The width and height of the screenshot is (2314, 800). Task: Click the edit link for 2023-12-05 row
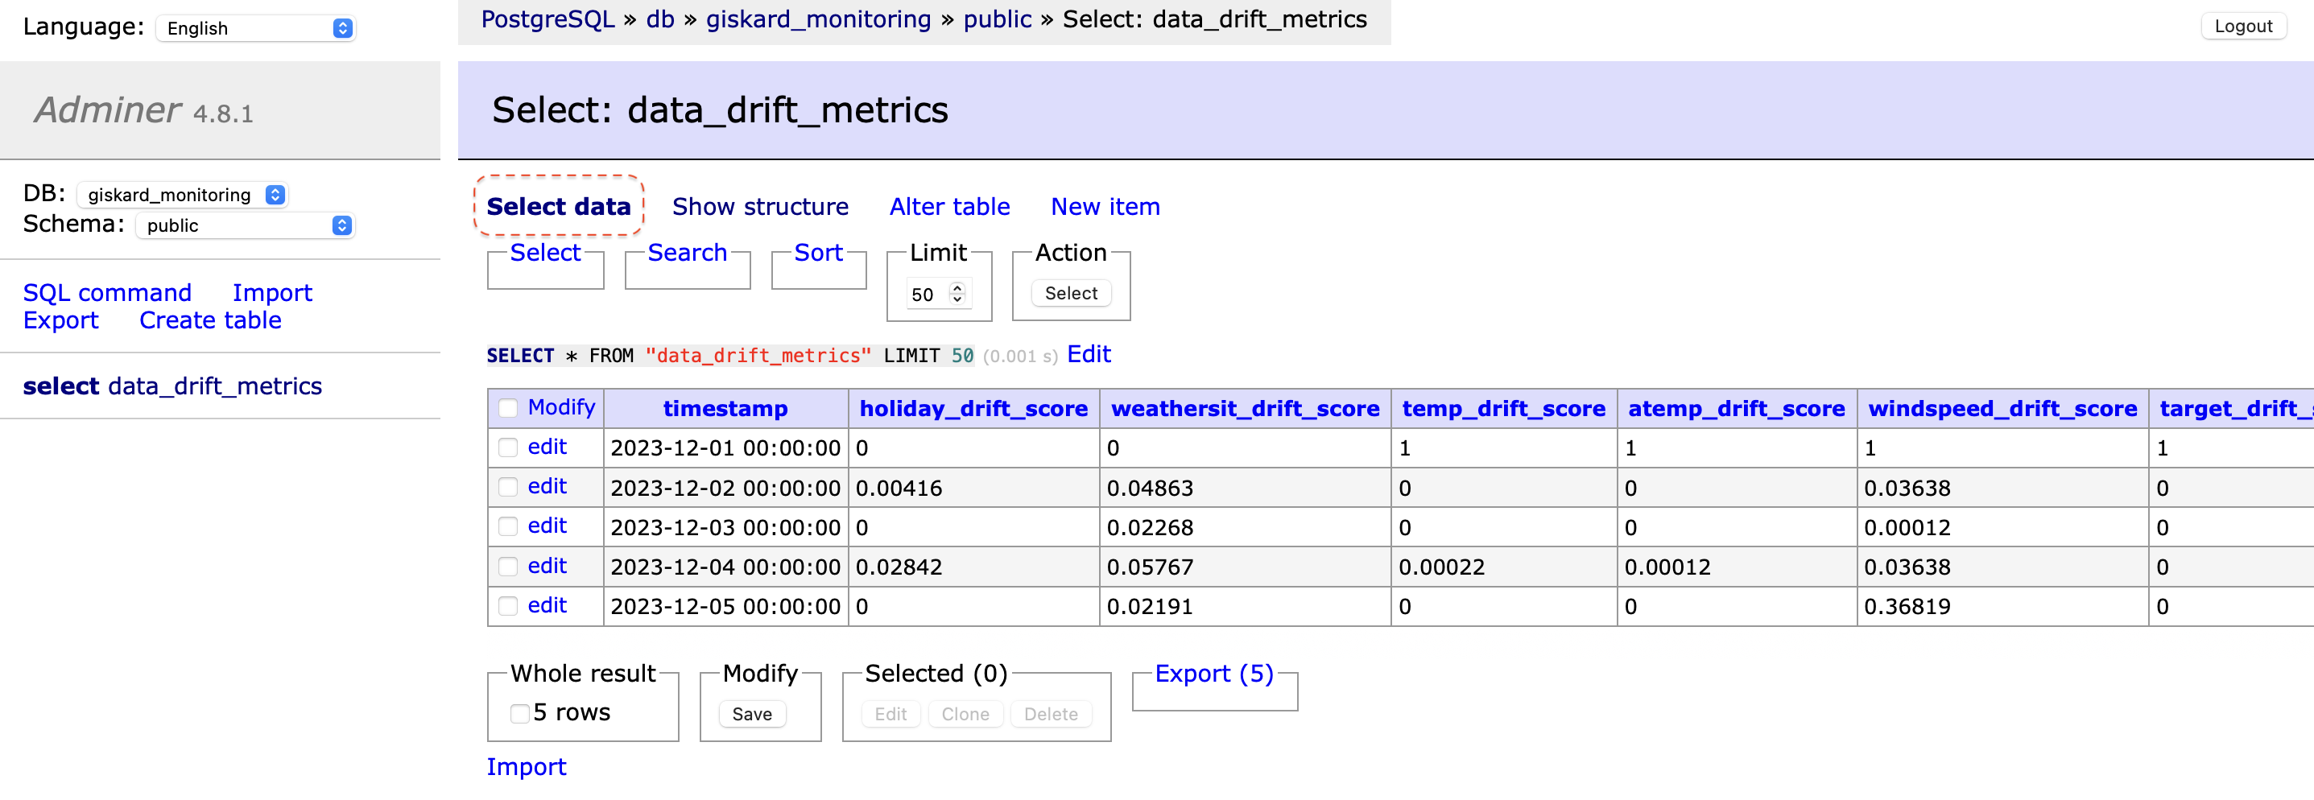(547, 606)
